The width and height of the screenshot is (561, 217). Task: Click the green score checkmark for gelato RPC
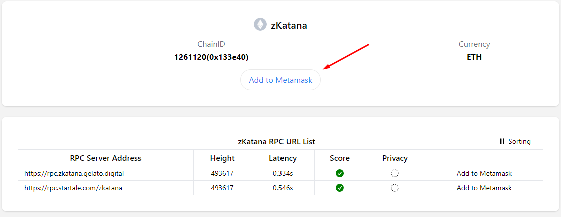pos(340,173)
